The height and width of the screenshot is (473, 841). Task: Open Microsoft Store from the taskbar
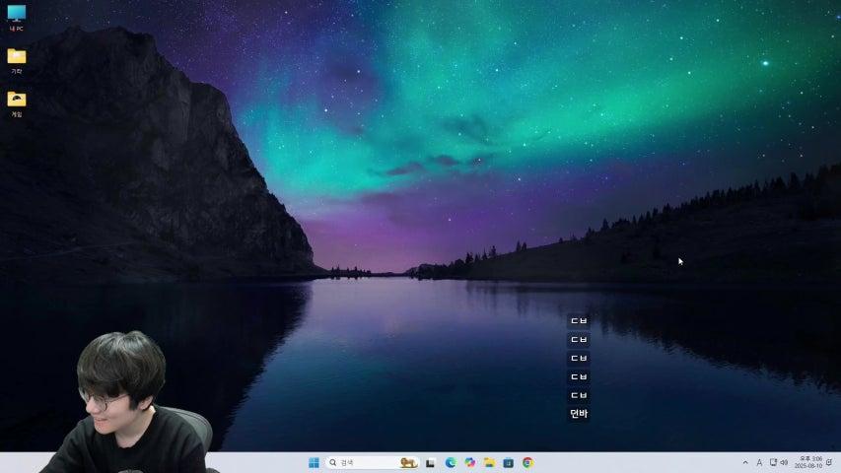click(509, 462)
